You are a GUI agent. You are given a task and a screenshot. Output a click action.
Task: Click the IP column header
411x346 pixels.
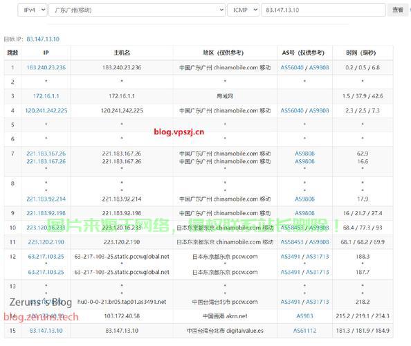(46, 53)
